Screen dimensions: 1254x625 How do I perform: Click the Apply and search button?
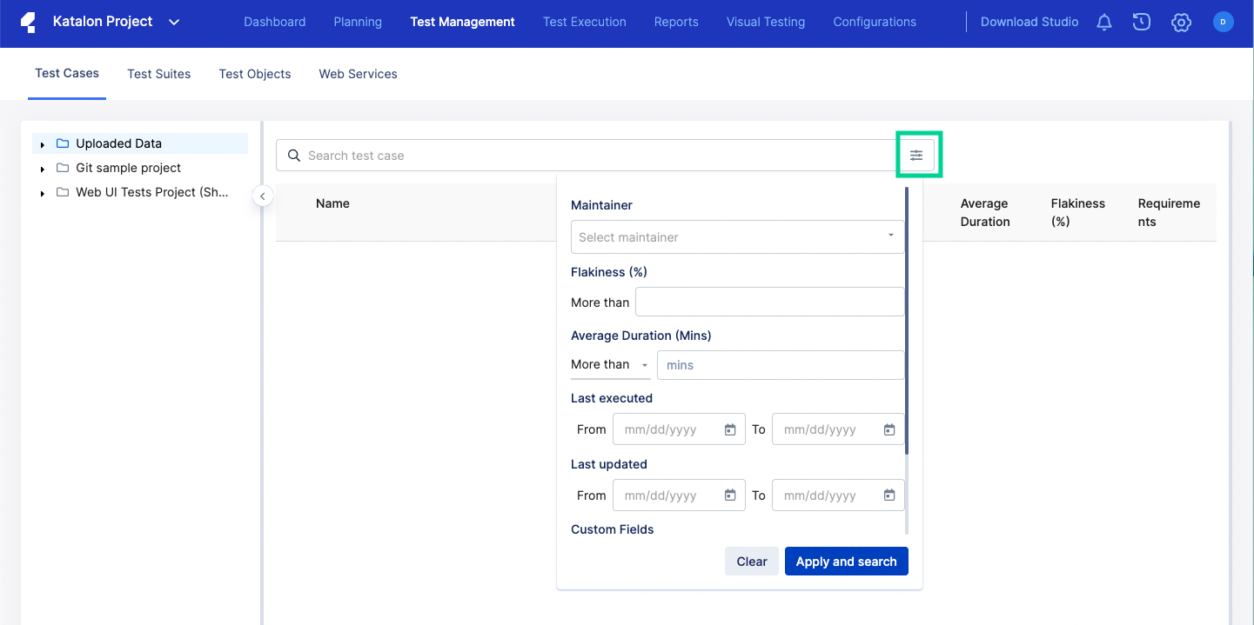click(846, 562)
